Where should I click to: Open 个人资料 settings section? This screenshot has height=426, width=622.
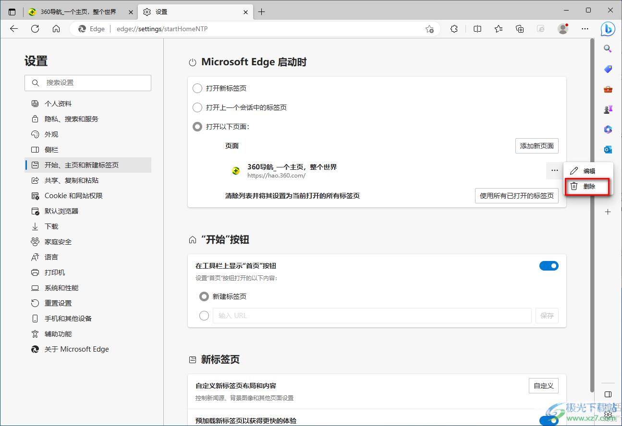coord(88,104)
